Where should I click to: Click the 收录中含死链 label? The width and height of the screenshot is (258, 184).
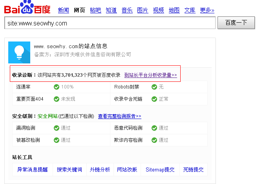[x=128, y=99]
